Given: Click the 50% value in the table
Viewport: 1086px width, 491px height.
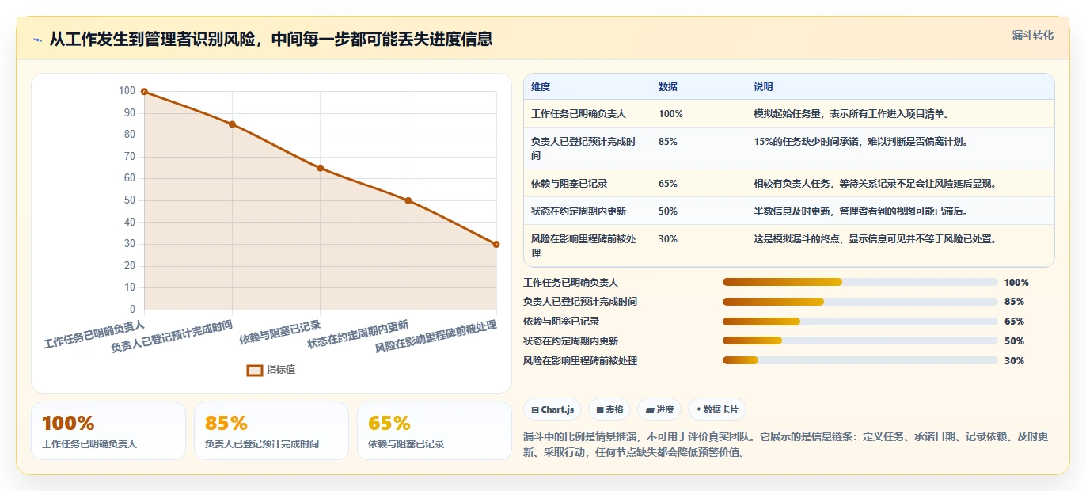Looking at the screenshot, I should [x=668, y=211].
